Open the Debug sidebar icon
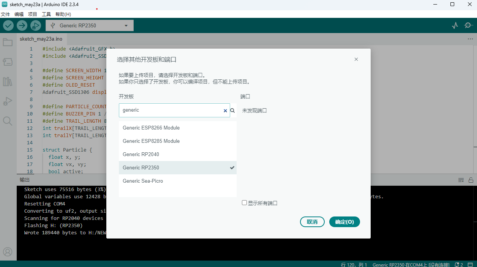 click(x=8, y=101)
